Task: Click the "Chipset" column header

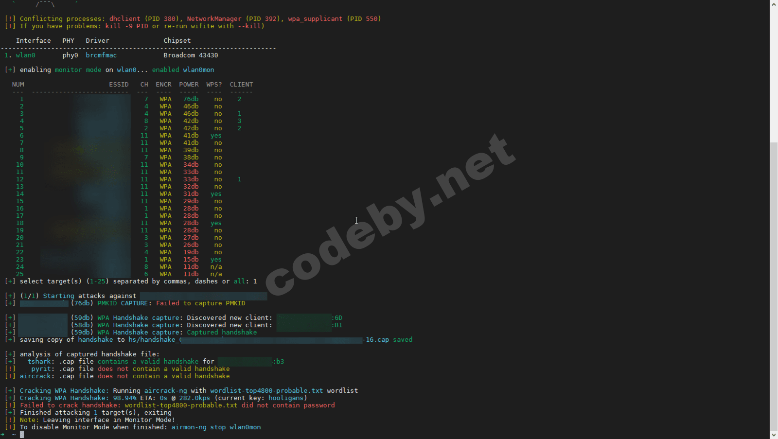Action: pyautogui.click(x=177, y=41)
